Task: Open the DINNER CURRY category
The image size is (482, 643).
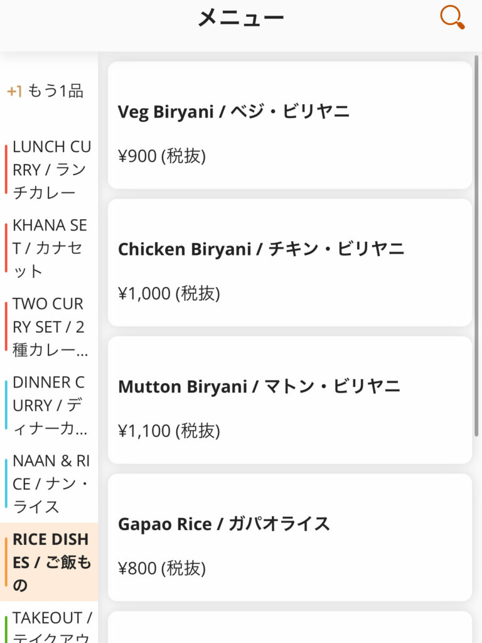Action: pyautogui.click(x=50, y=406)
